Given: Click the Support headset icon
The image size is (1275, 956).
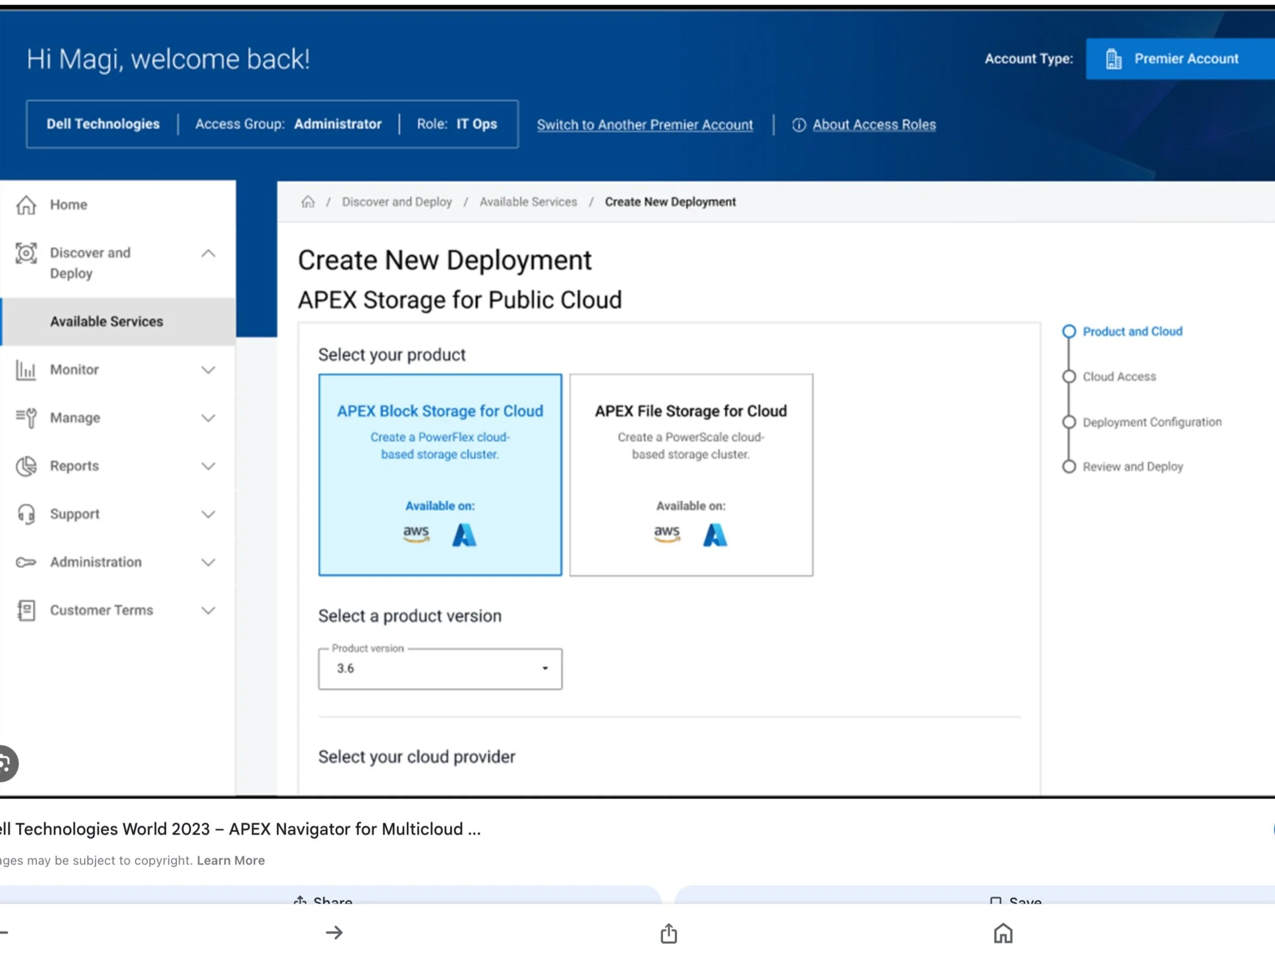Looking at the screenshot, I should point(26,514).
